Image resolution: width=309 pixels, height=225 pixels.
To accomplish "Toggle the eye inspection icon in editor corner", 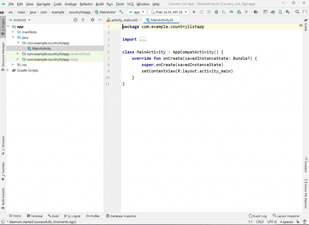I will (x=301, y=26).
